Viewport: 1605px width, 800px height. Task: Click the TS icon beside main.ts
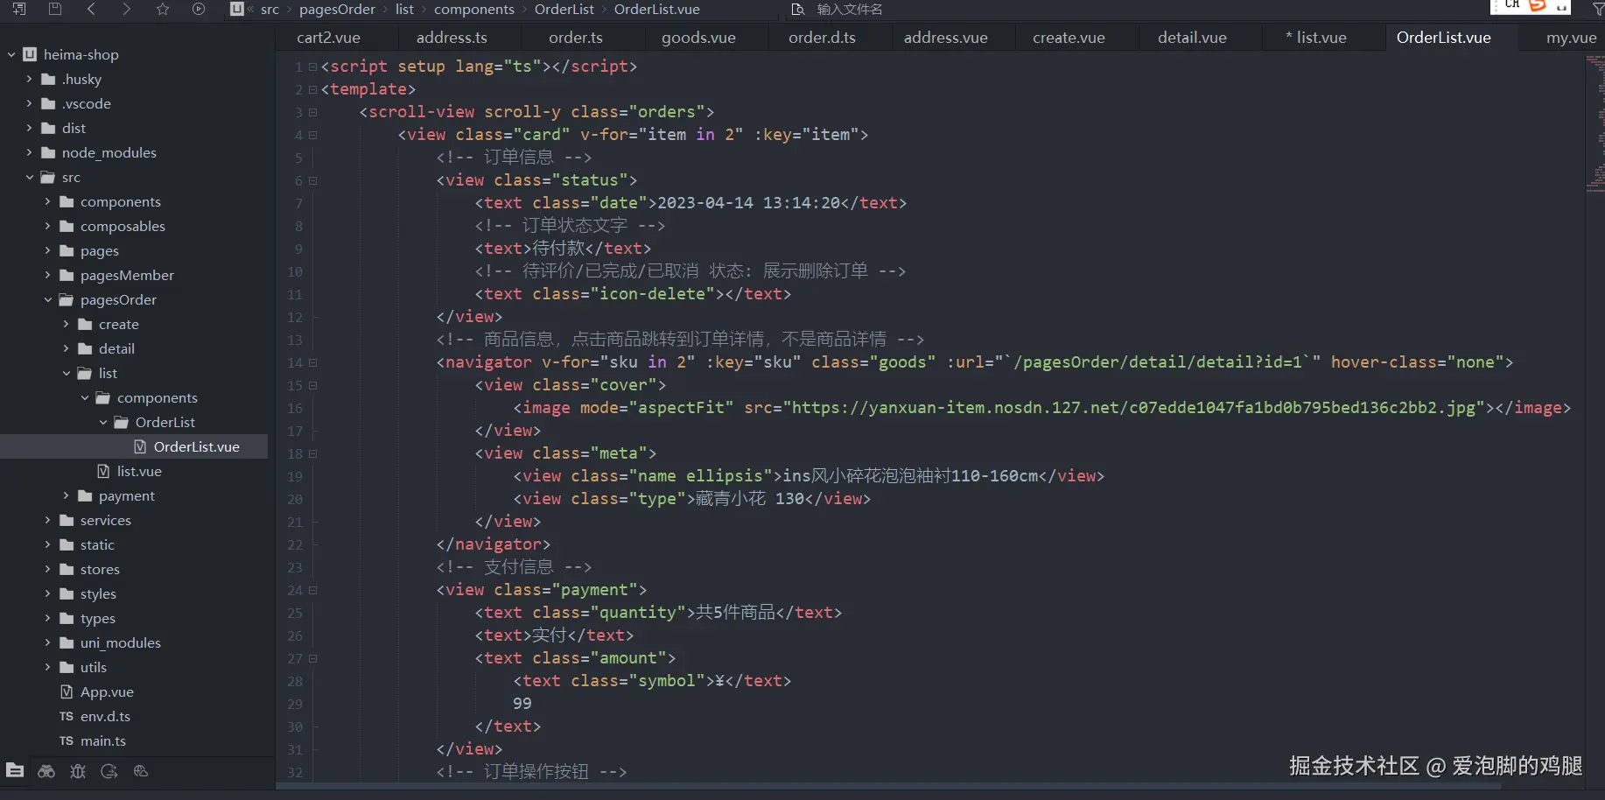tap(67, 740)
